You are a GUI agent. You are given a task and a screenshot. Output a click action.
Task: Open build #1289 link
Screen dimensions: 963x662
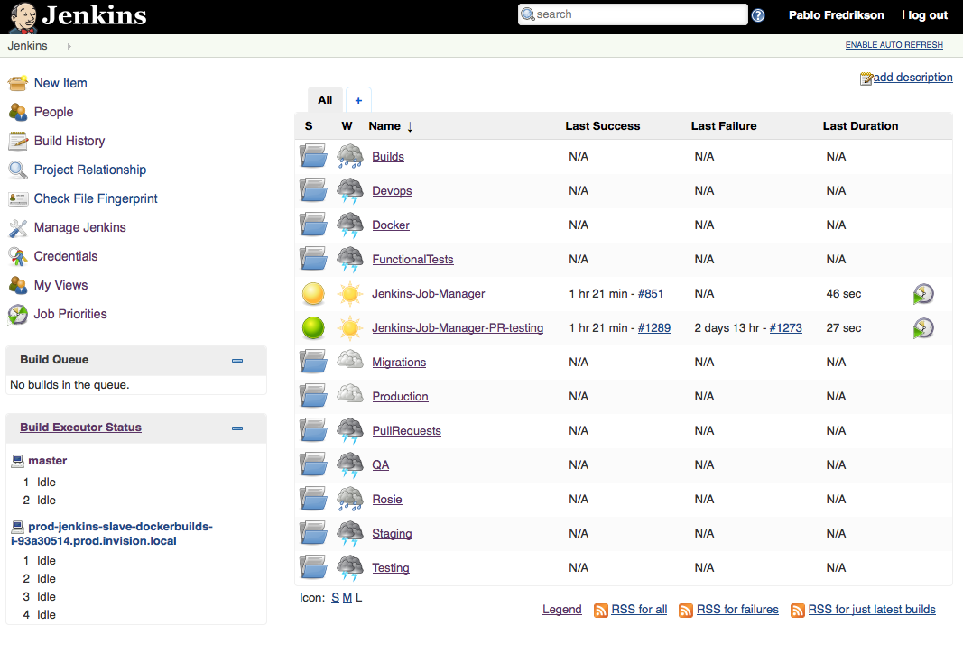654,327
